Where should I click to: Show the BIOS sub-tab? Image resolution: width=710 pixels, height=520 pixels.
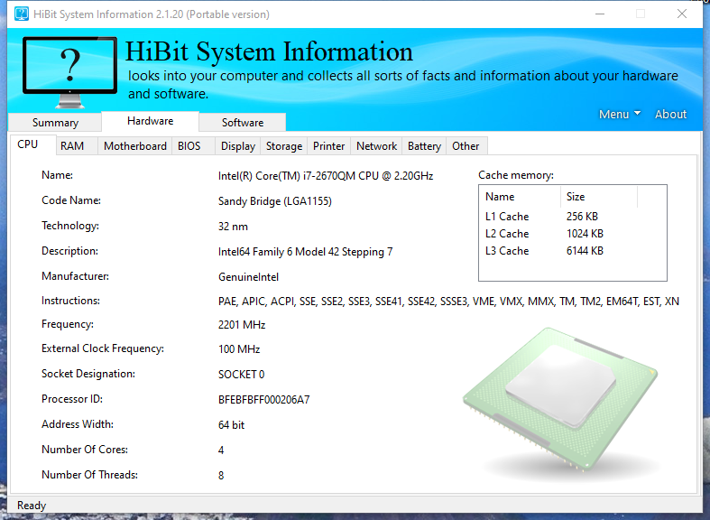[189, 146]
